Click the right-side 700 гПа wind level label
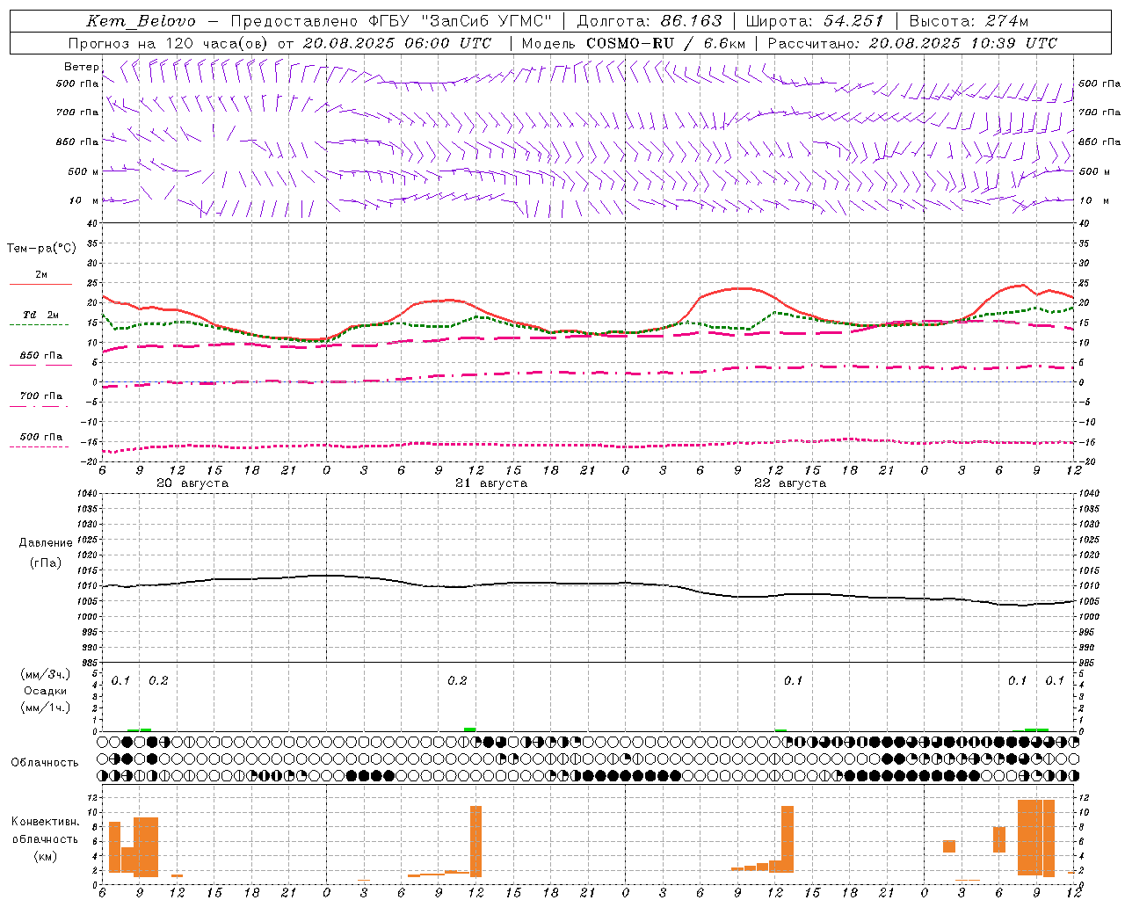Screen dimensions: 1125x900 pyautogui.click(x=1099, y=112)
